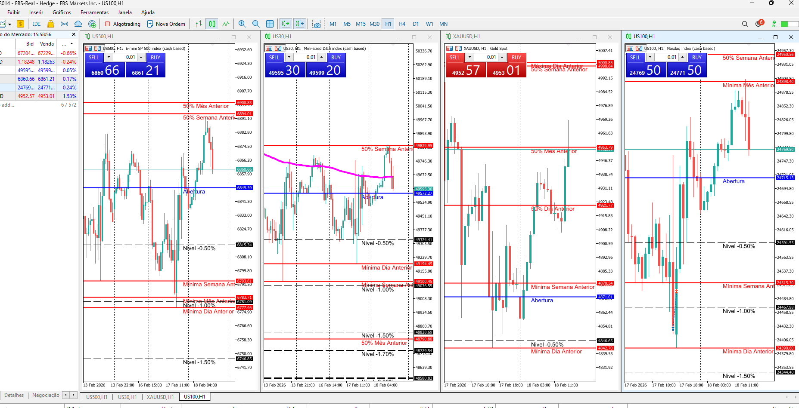Toggle chart shift from right edge
Screen dimensions: 799x408
coord(300,24)
